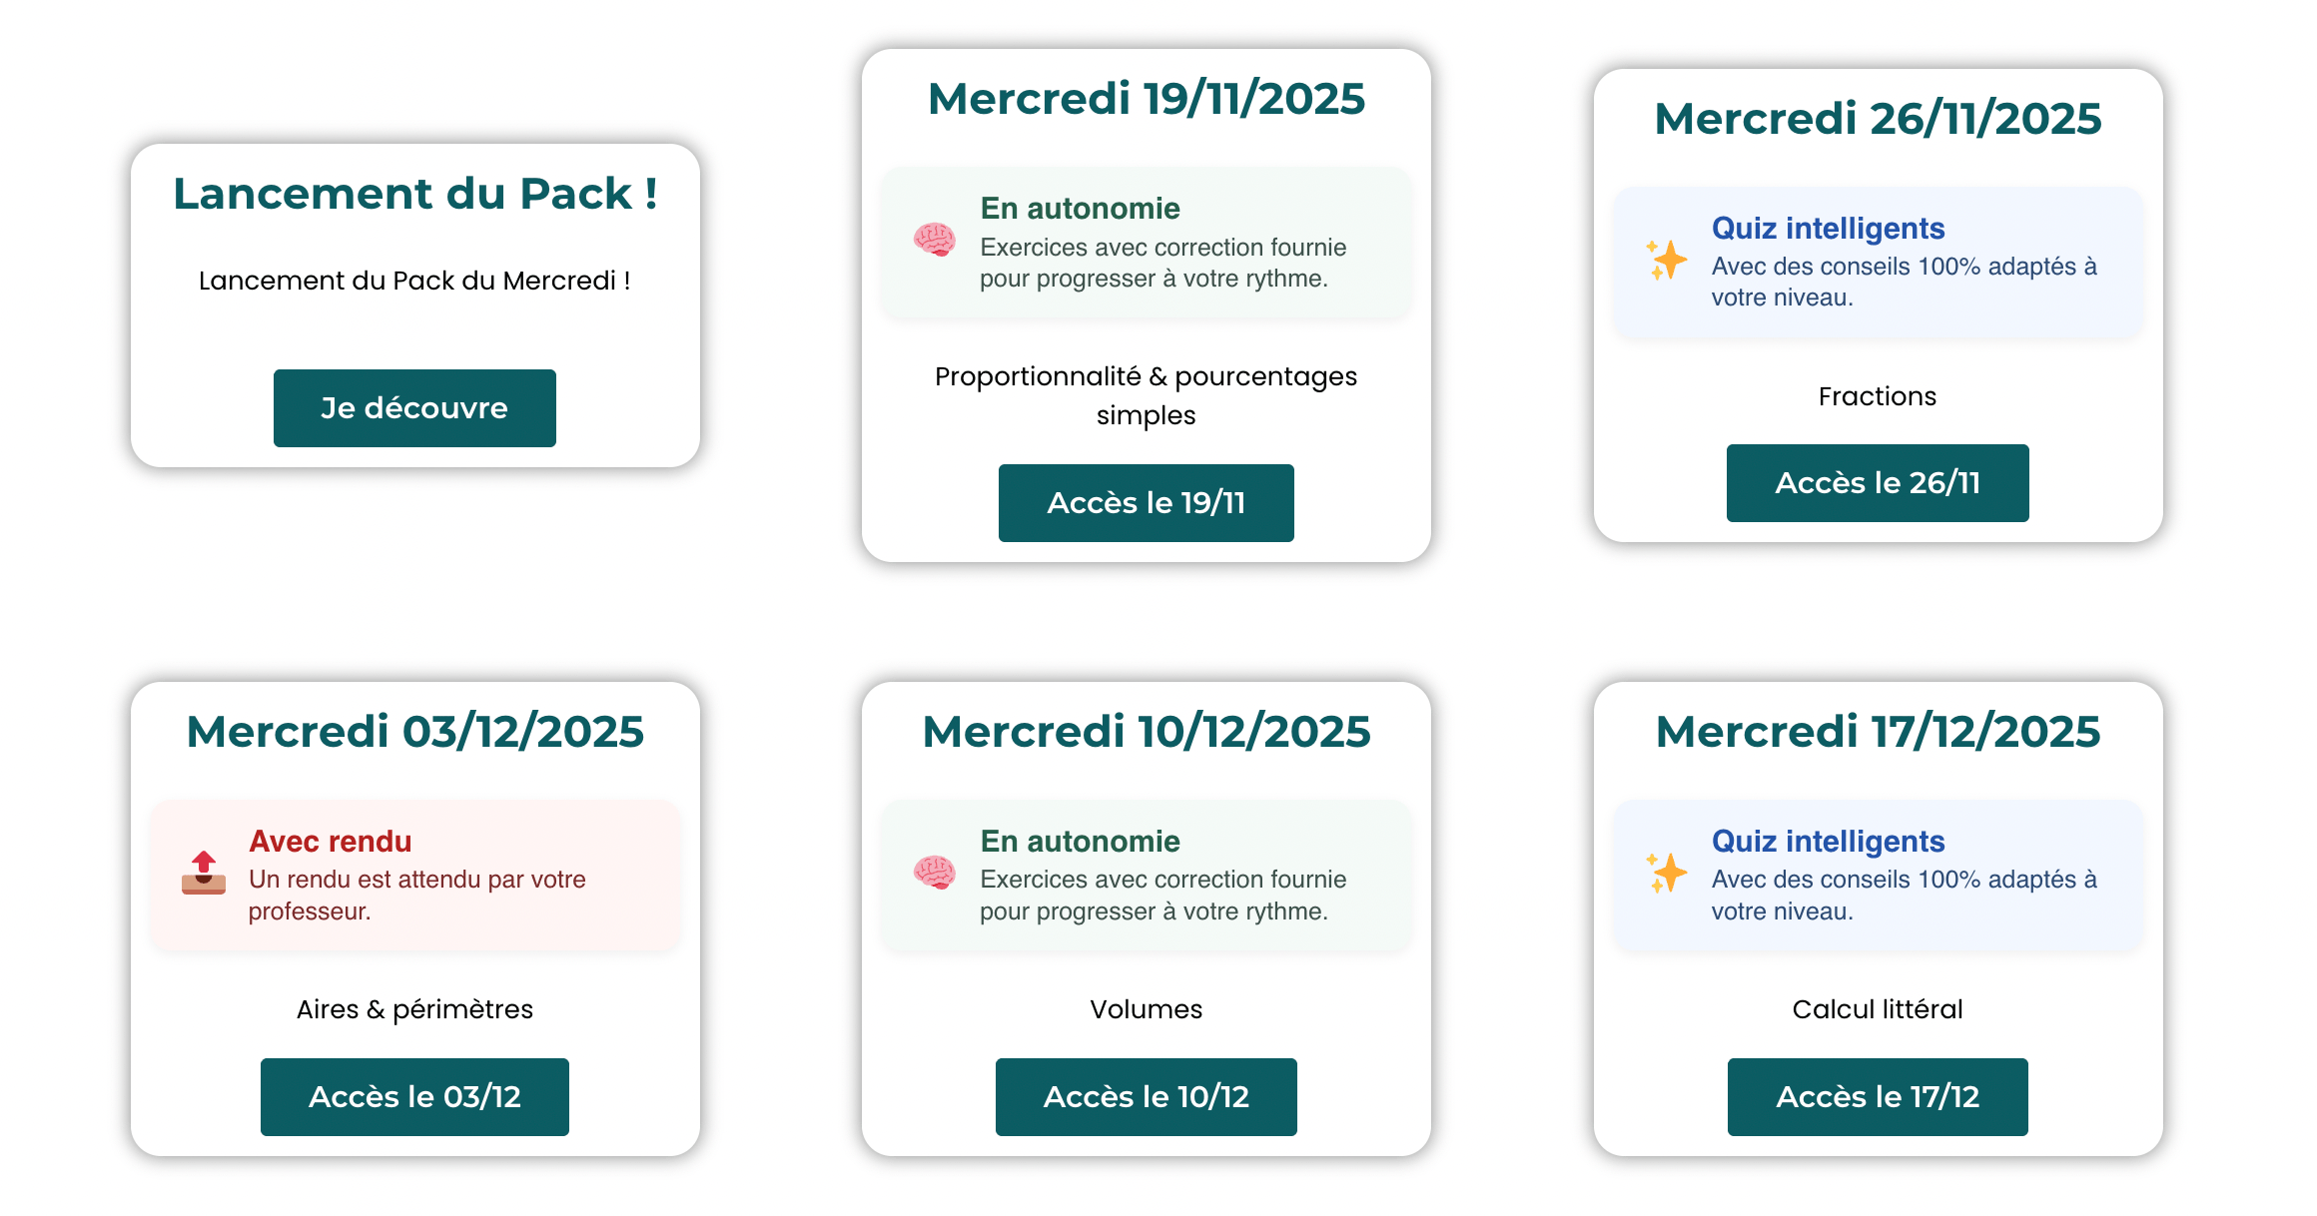Click the brain icon in the 19/11 card
Viewport: 2317px width, 1216px height.
[x=935, y=241]
